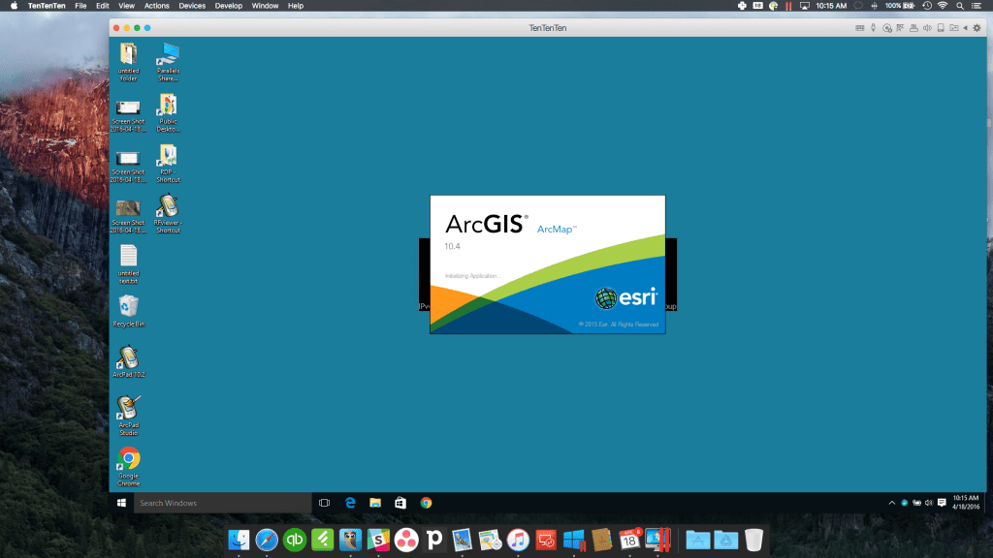
Task: Click the USB device icon in Parallels title bar
Action: pyautogui.click(x=941, y=28)
